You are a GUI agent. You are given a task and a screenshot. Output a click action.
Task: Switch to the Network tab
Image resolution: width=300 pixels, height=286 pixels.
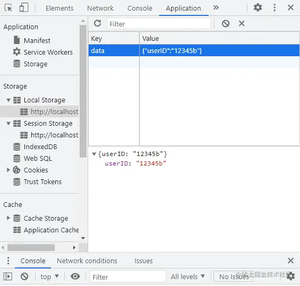pyautogui.click(x=100, y=8)
